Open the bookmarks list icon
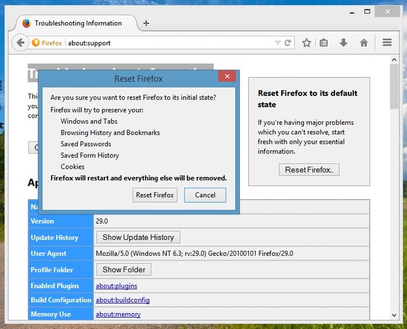 click(324, 43)
